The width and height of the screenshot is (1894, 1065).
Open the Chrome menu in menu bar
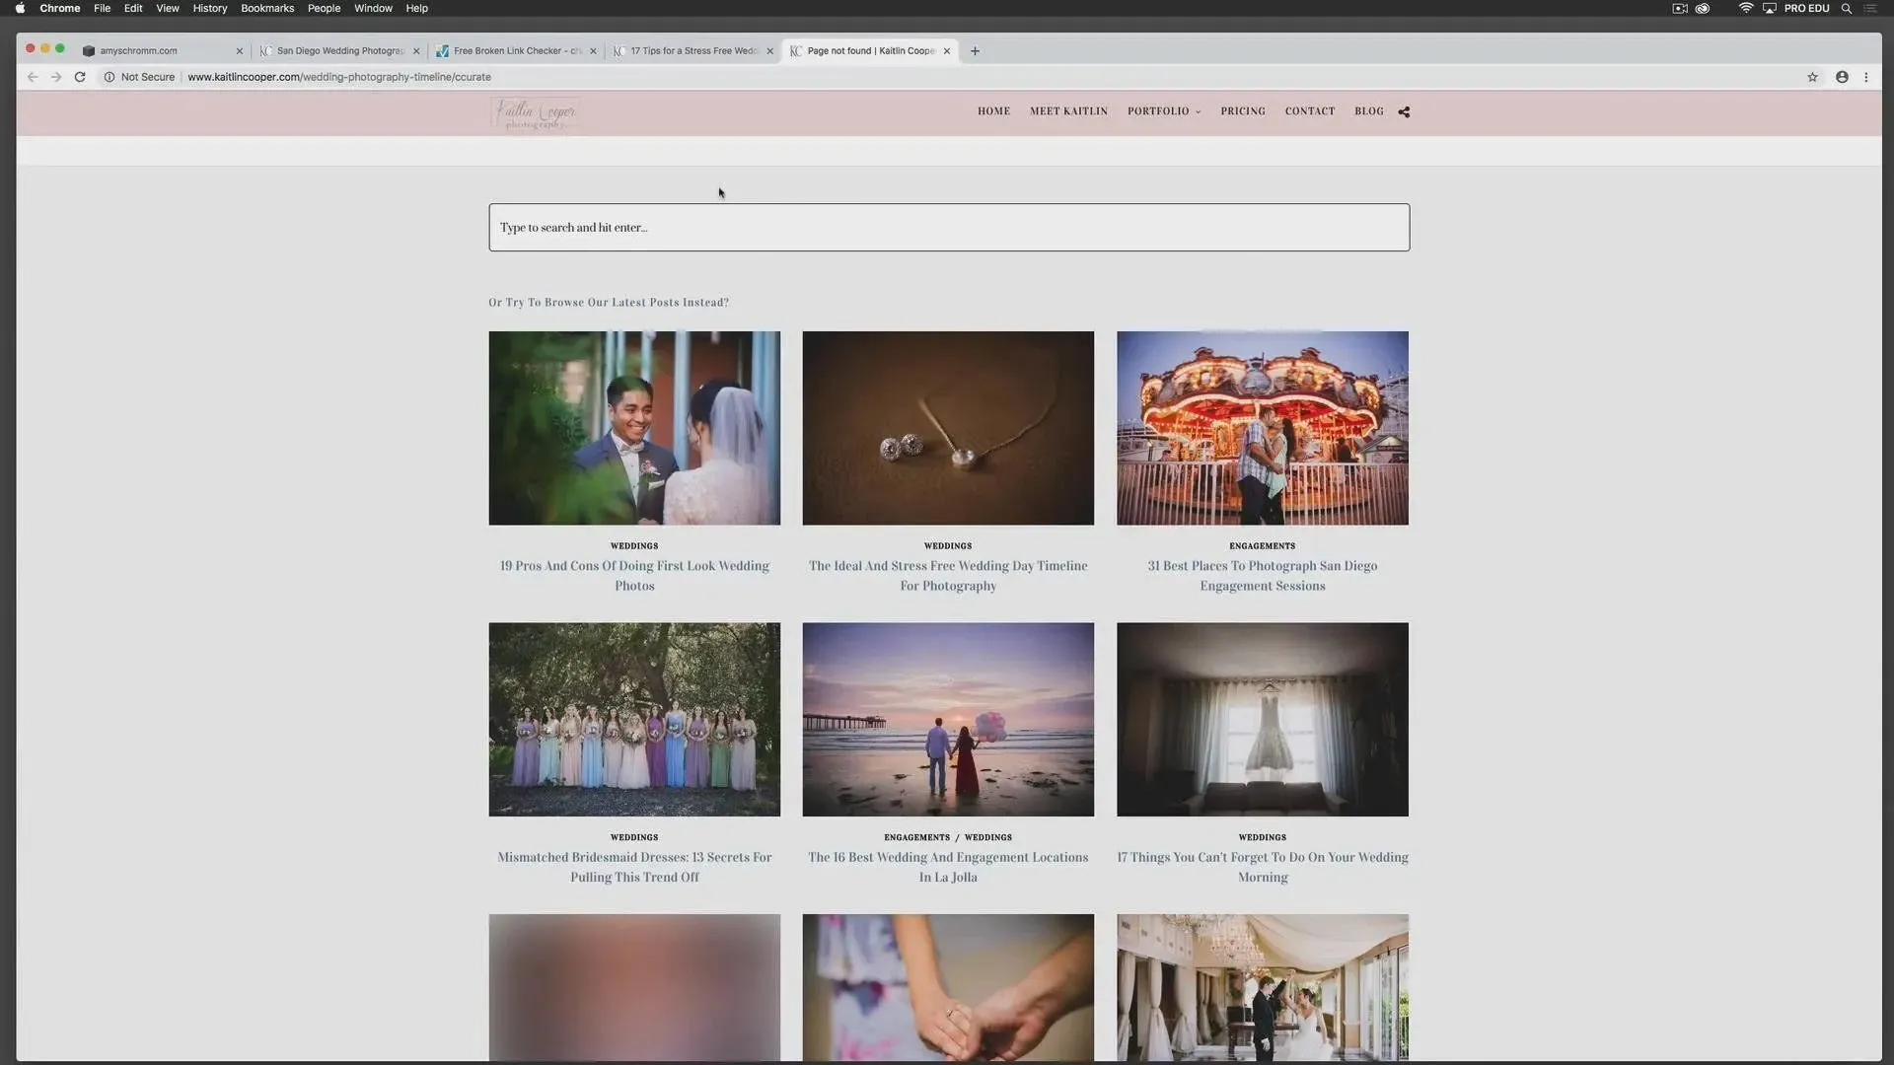click(60, 8)
